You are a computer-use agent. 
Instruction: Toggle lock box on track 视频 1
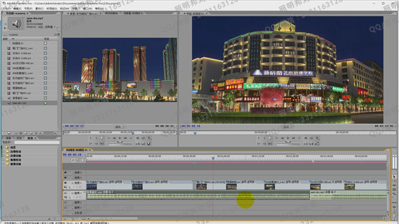[69, 183]
